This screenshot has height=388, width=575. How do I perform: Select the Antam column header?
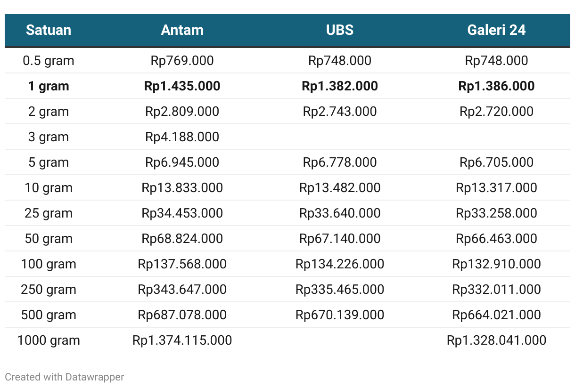click(182, 30)
